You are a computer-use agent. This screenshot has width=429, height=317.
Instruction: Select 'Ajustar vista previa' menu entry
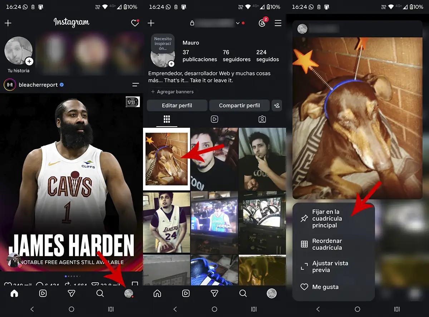(x=334, y=267)
